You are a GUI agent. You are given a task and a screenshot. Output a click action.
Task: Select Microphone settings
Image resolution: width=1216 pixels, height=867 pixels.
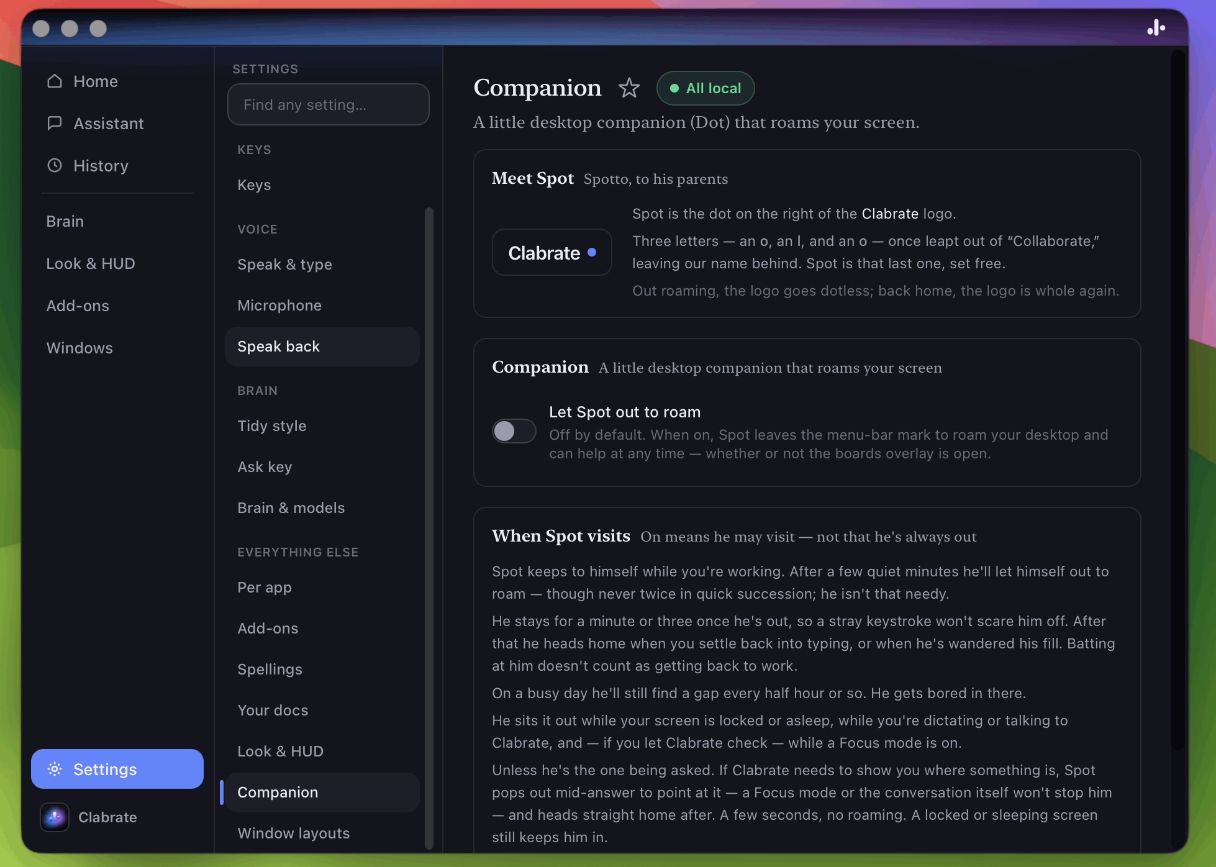click(322, 306)
